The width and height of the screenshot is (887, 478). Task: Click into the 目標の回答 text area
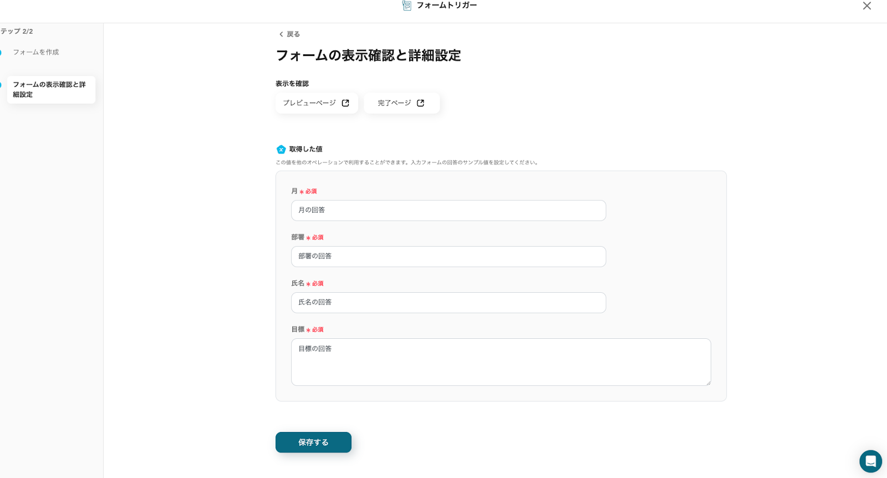coord(501,362)
